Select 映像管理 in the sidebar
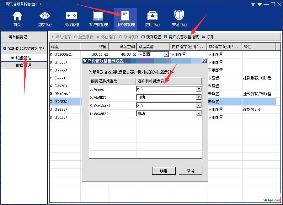Image resolution: width=283 pixels, height=205 pixels. [x=24, y=65]
